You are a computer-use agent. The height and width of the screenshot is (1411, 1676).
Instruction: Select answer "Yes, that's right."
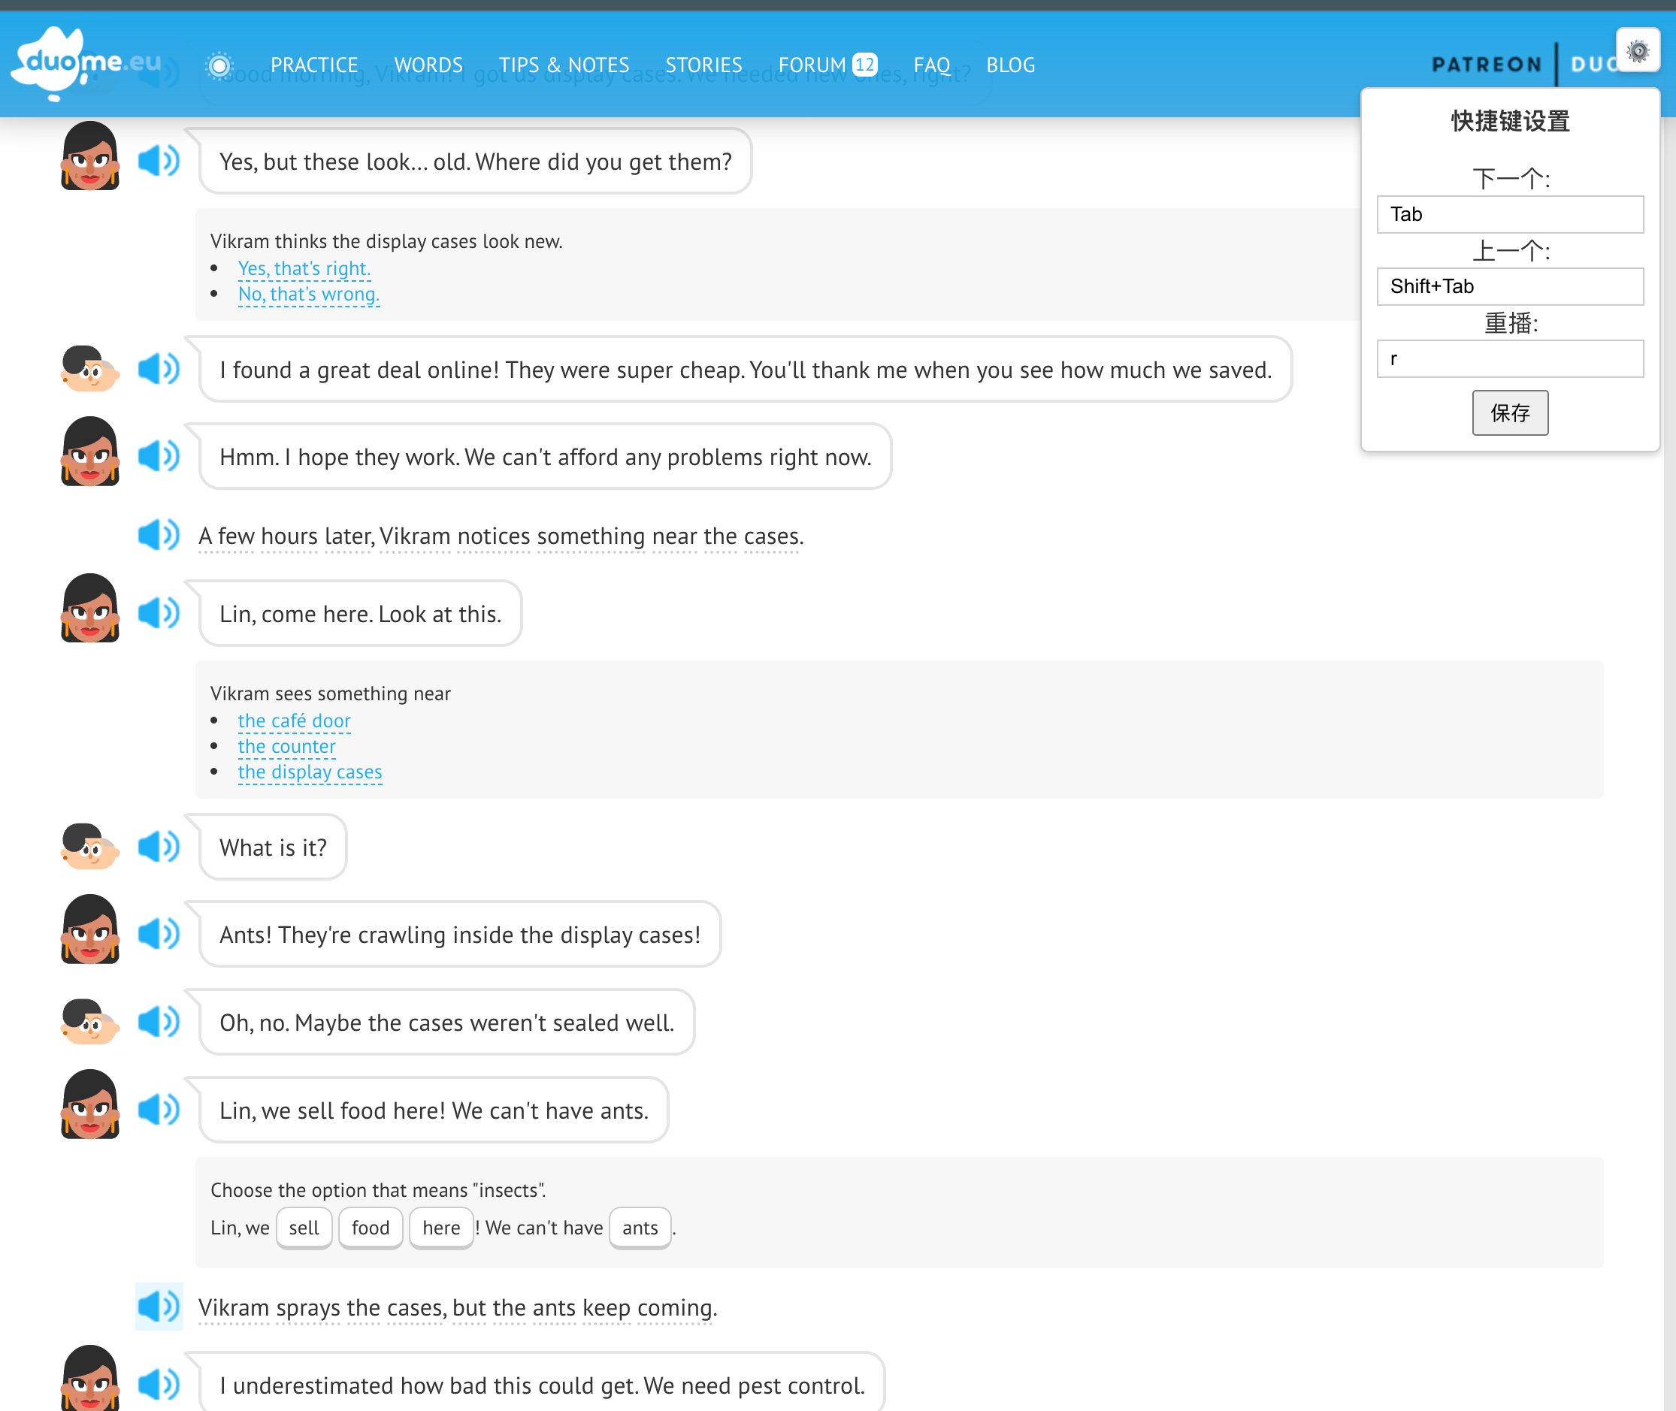click(304, 269)
